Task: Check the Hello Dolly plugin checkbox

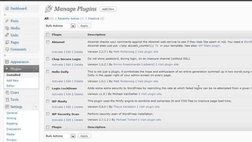Action: coord(48,71)
